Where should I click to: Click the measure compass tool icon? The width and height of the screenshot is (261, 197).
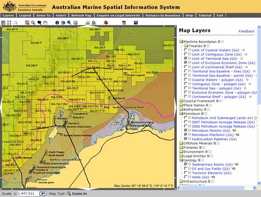tap(75, 23)
